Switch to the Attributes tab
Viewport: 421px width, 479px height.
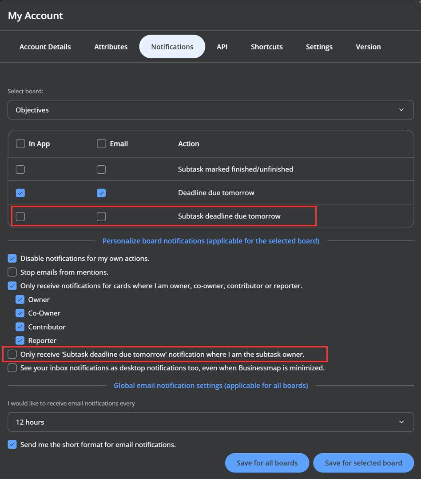111,47
